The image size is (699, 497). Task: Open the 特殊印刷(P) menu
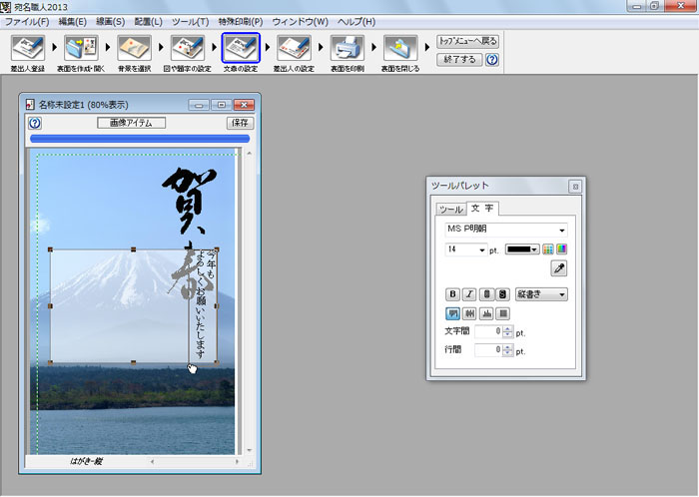pyautogui.click(x=241, y=21)
